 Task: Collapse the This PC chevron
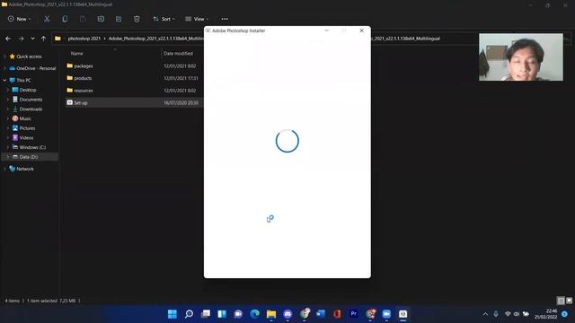coord(4,80)
